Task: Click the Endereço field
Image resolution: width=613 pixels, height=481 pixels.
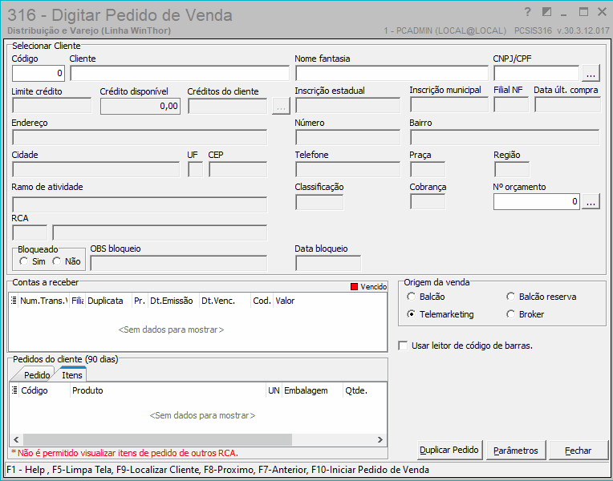Action: coord(140,138)
